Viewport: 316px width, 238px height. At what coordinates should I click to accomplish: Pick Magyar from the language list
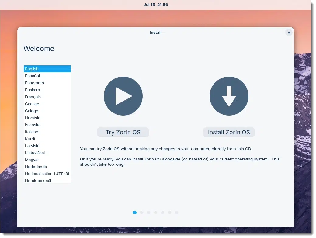point(47,160)
